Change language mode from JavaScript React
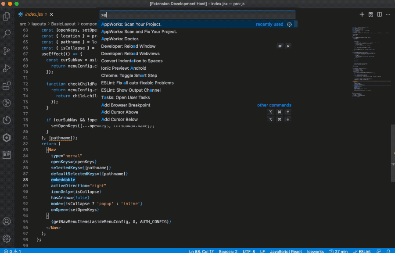395x253 pixels. (x=286, y=251)
